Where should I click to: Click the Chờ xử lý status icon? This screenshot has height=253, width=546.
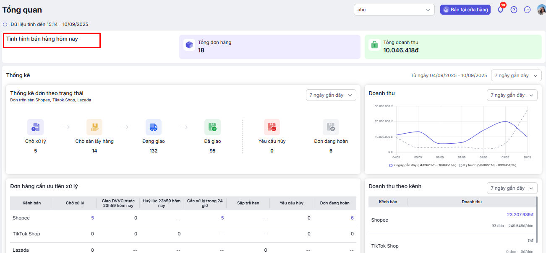[36, 127]
